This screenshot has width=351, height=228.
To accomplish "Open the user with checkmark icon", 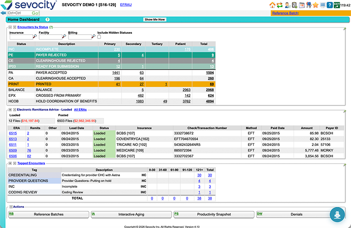I will [x=287, y=5].
